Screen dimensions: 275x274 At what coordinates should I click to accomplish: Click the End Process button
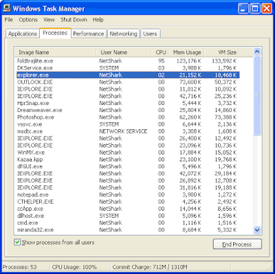click(237, 244)
